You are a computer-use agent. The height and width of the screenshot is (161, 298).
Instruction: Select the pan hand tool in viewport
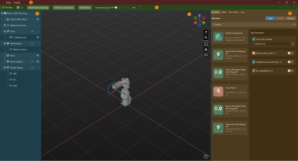[206, 32]
